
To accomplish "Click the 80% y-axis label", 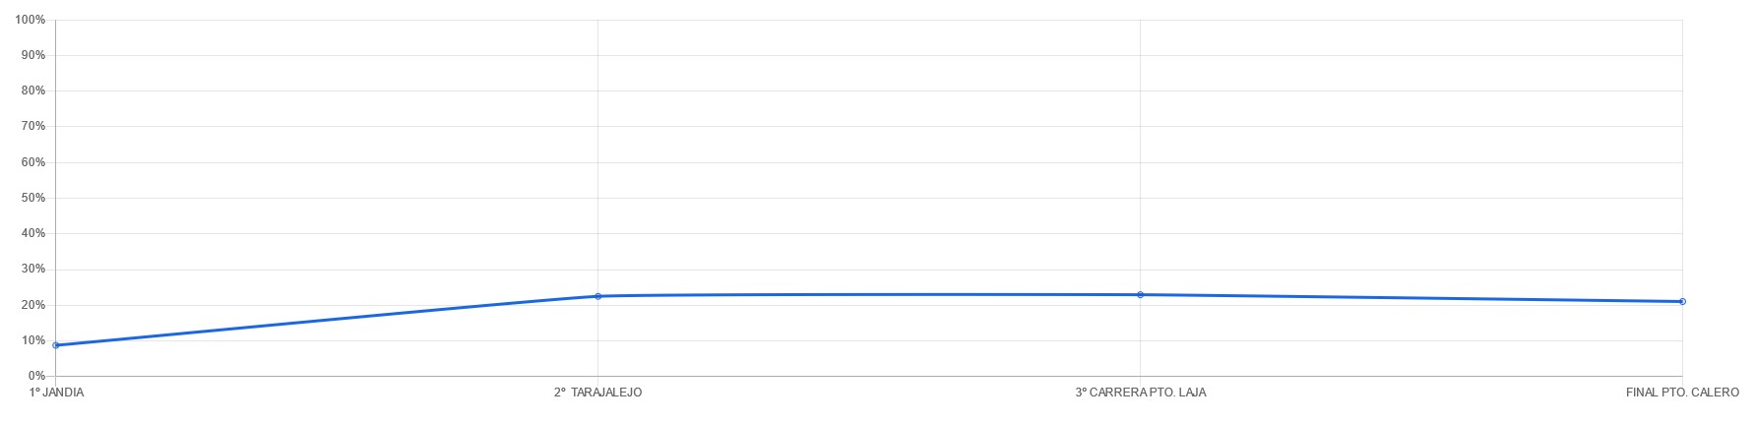I will (33, 91).
